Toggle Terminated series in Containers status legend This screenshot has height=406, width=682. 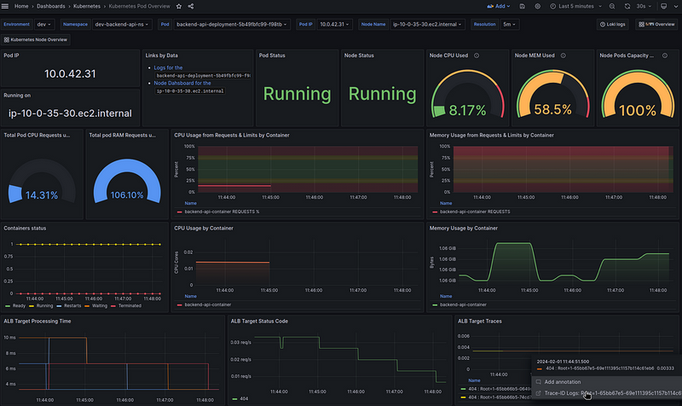point(130,304)
